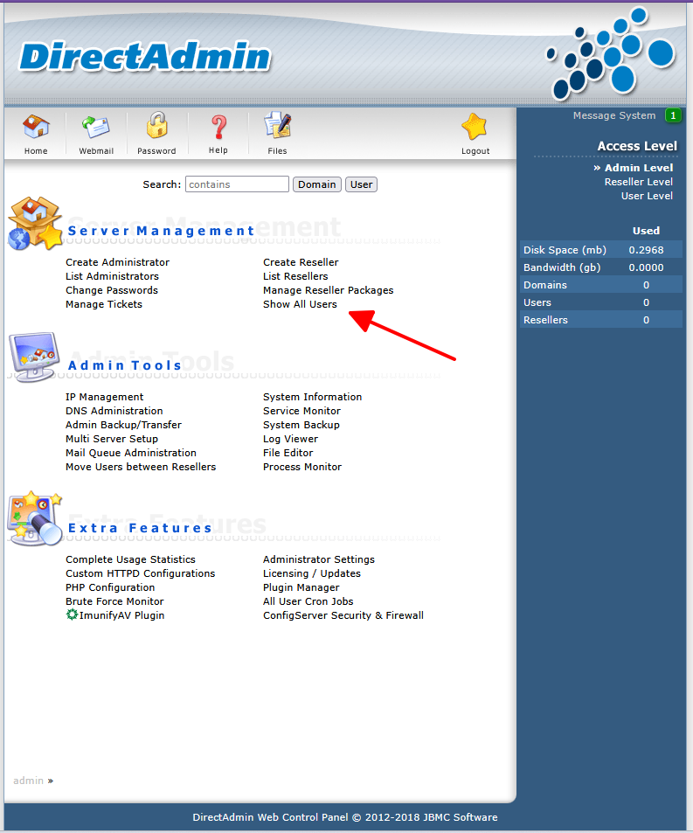Click the Users usage row
Screen dimensions: 693x833
(601, 302)
